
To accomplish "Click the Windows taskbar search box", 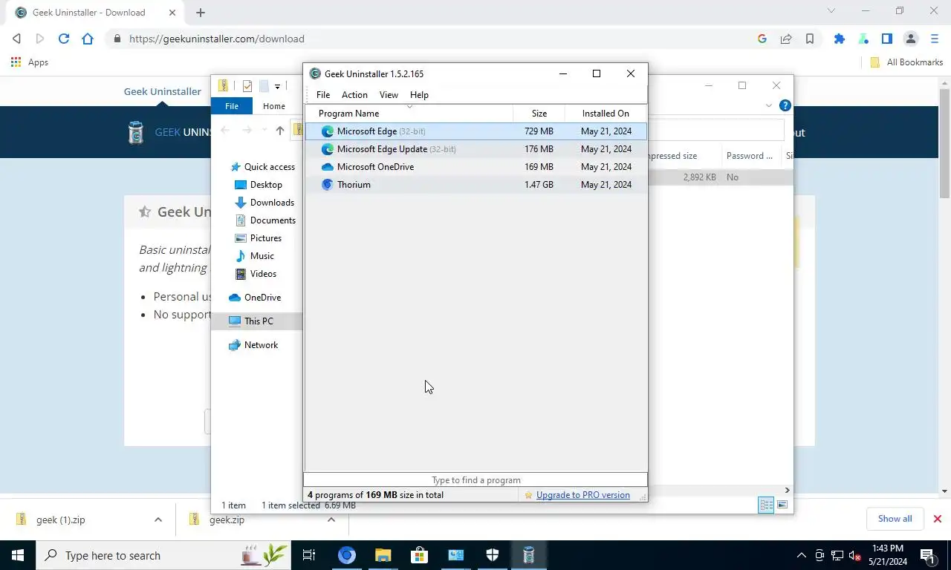I will (163, 555).
